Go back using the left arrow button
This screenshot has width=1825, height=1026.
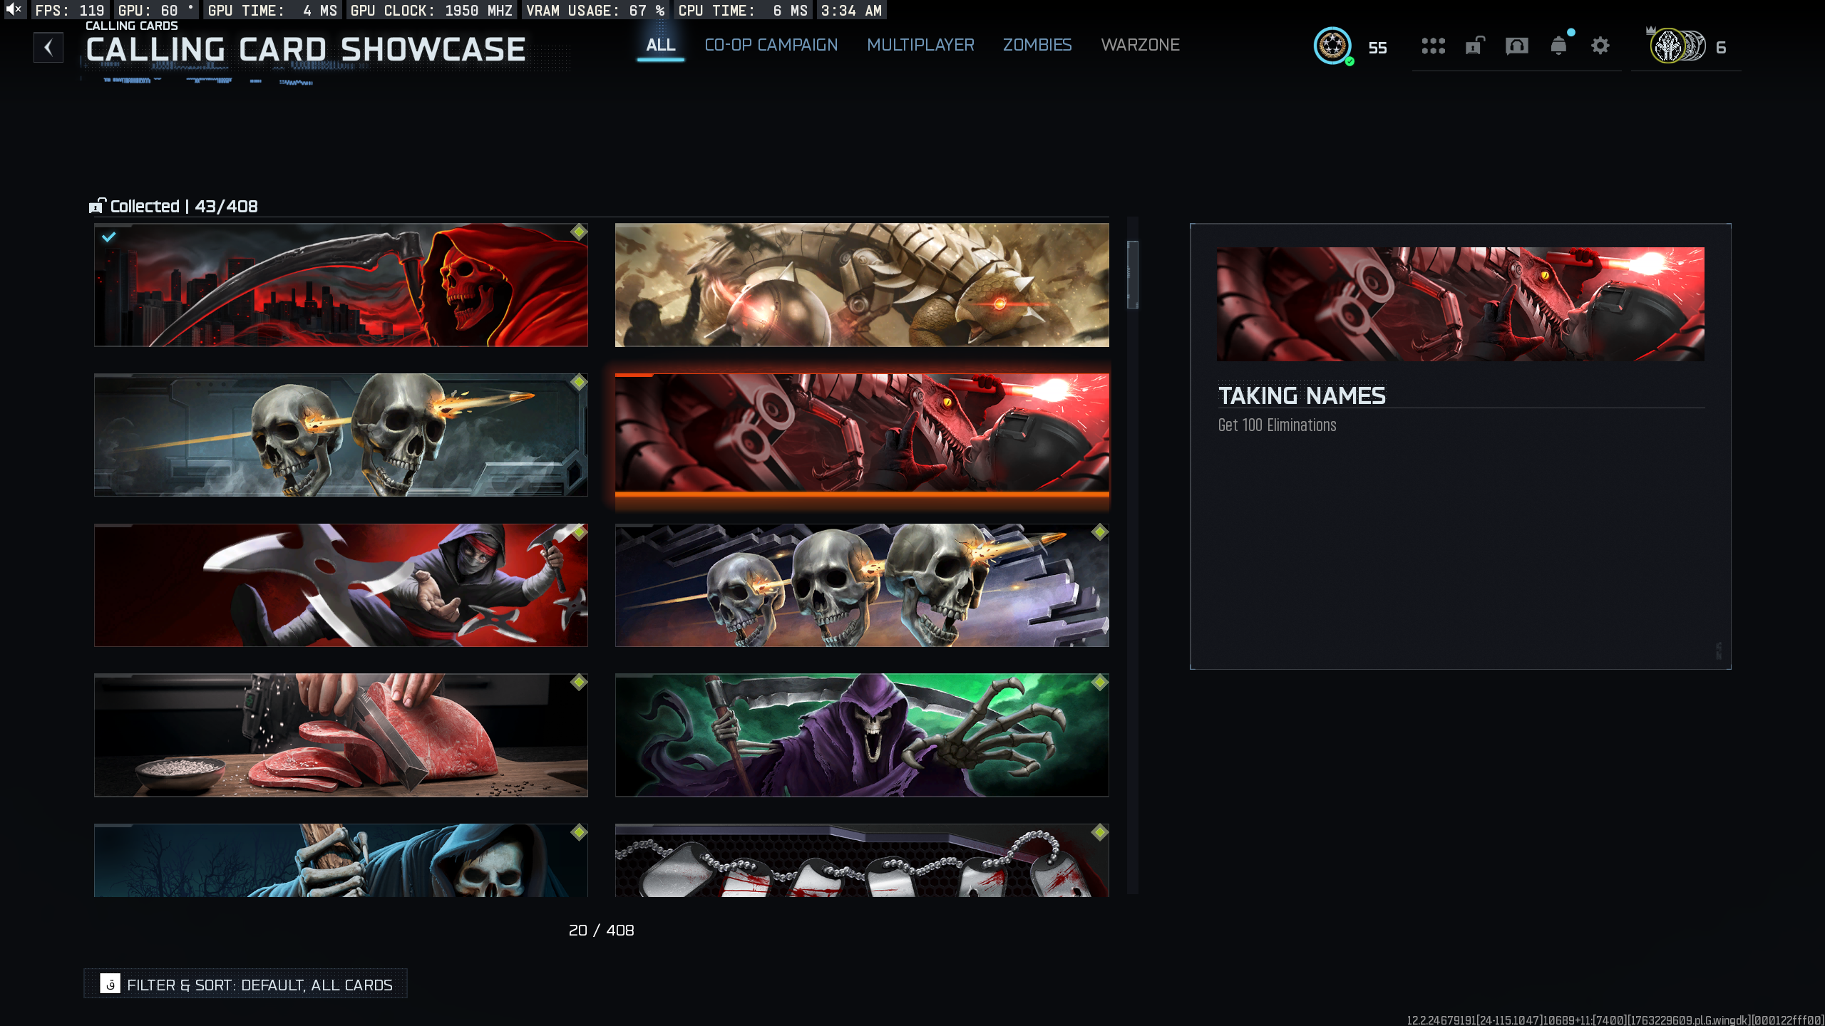point(48,48)
